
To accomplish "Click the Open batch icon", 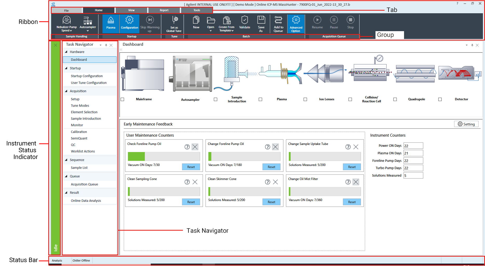I will coord(211,20).
